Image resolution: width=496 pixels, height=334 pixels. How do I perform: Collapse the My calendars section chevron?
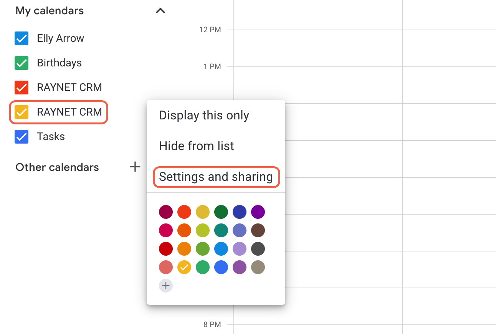(160, 11)
